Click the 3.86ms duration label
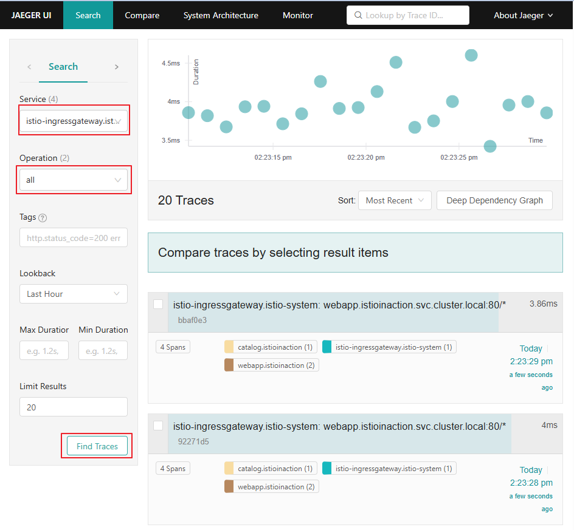 pos(543,304)
